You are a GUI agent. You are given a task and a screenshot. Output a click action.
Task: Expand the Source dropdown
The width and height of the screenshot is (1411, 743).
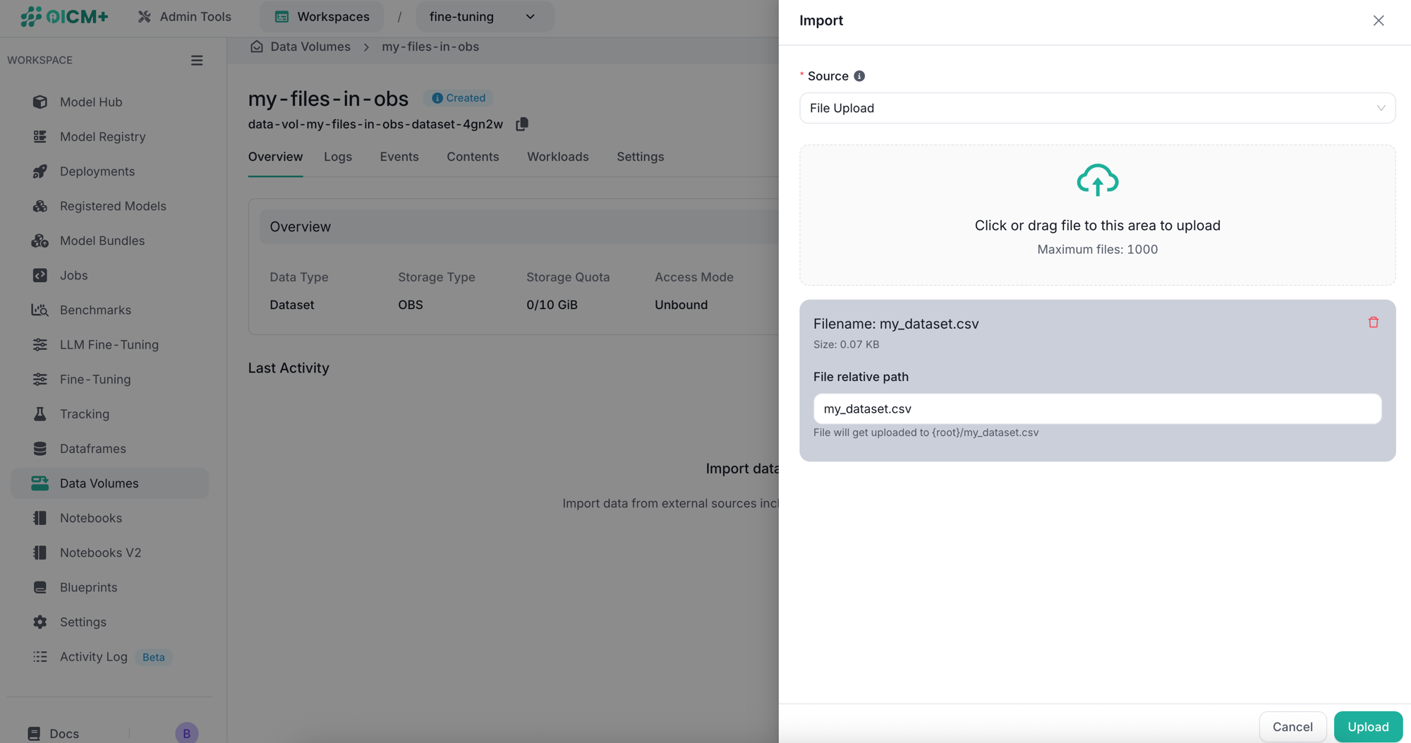(1097, 108)
